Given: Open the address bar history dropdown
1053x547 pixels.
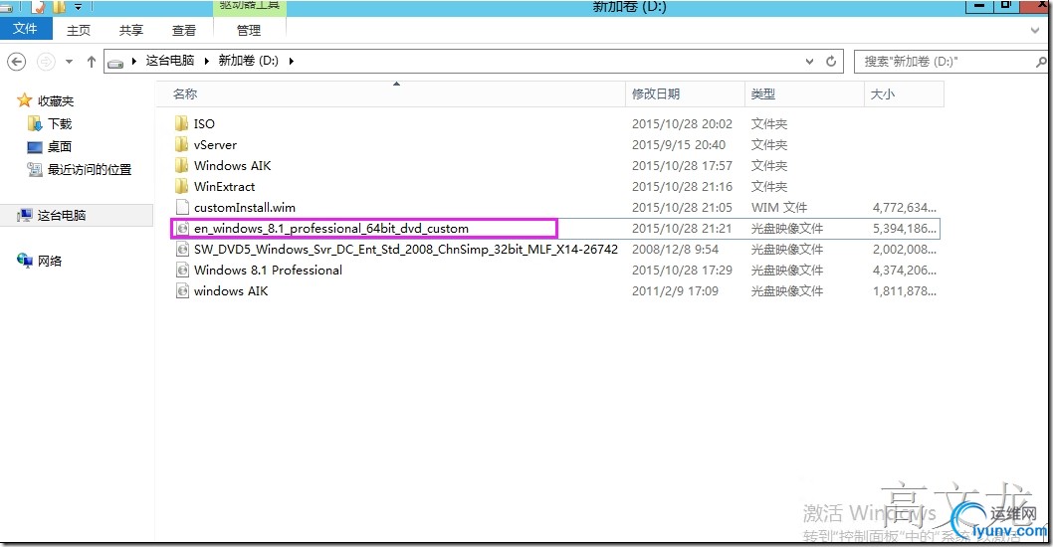Looking at the screenshot, I should [x=810, y=61].
